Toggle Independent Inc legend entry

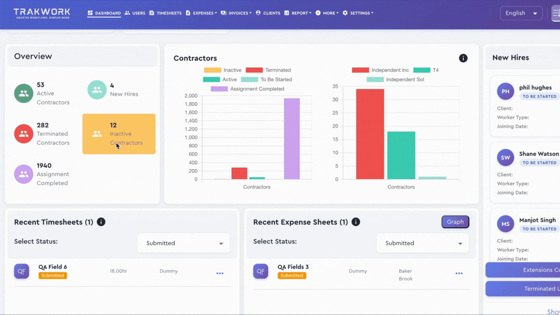(x=380, y=70)
